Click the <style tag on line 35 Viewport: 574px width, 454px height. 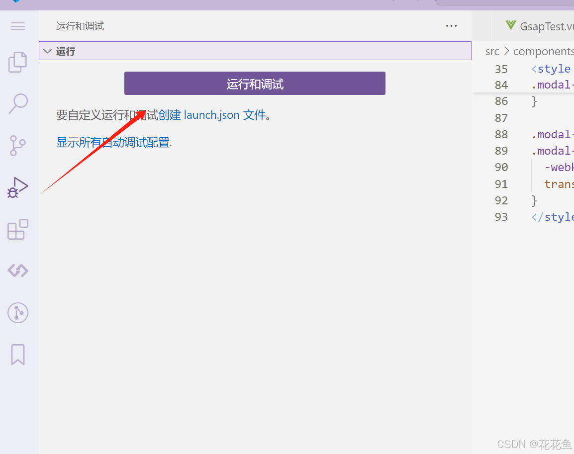(551, 69)
